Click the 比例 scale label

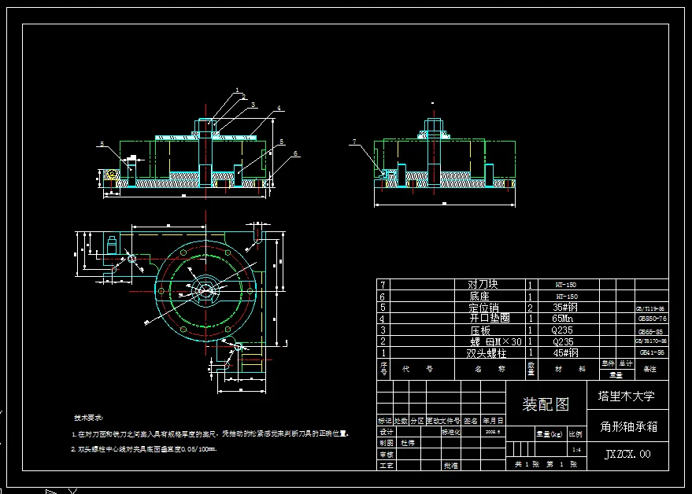(575, 434)
